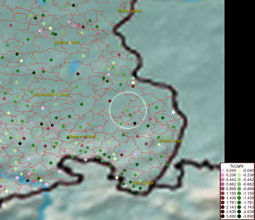Choose the 0.442 legend swatch
This screenshot has height=220, width=255.
(223, 179)
